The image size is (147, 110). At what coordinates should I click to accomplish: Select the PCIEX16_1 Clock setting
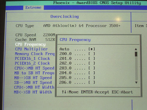[x=32, y=59]
